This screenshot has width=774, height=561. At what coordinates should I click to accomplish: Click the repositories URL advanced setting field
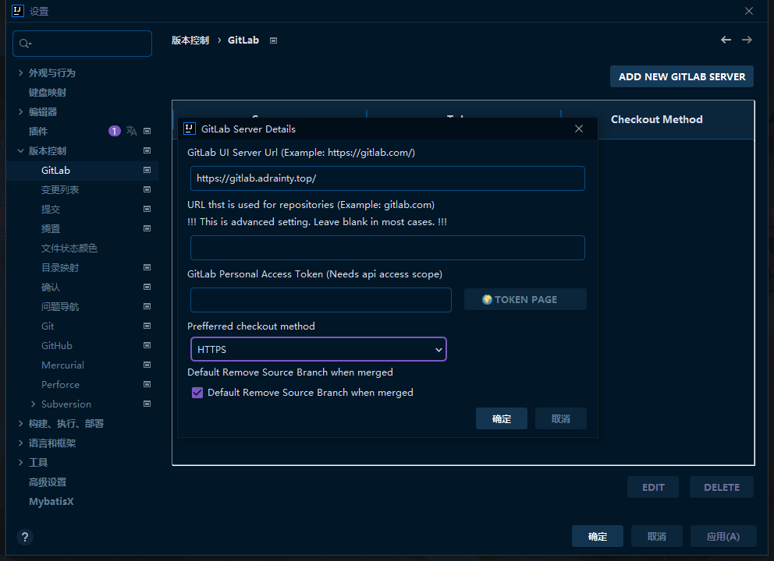388,248
